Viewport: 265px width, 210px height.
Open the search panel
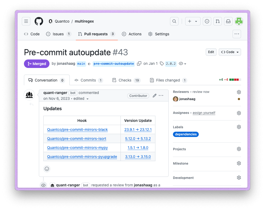[174, 21]
